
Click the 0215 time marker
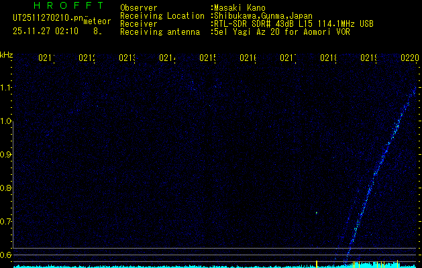tap(208, 58)
